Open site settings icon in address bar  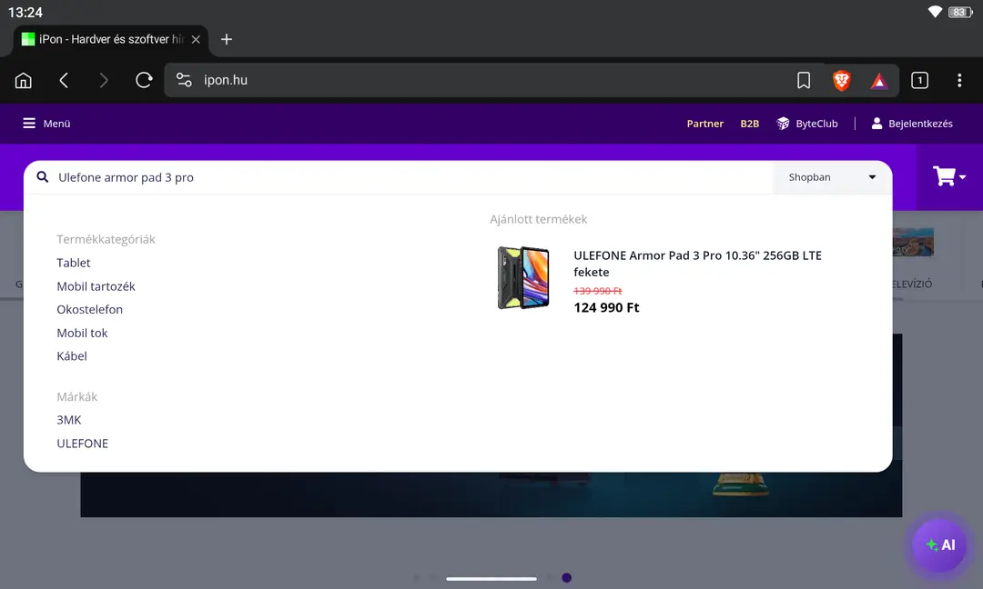pyautogui.click(x=184, y=80)
